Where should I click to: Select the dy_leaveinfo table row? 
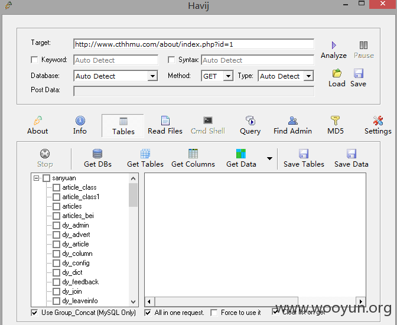coord(80,301)
